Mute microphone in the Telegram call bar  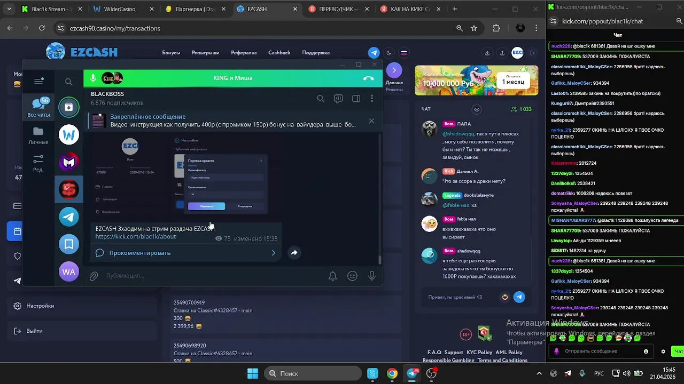coord(93,78)
